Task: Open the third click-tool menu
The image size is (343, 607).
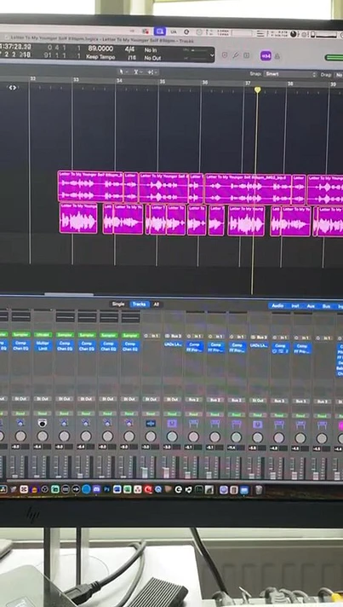Action: [151, 72]
